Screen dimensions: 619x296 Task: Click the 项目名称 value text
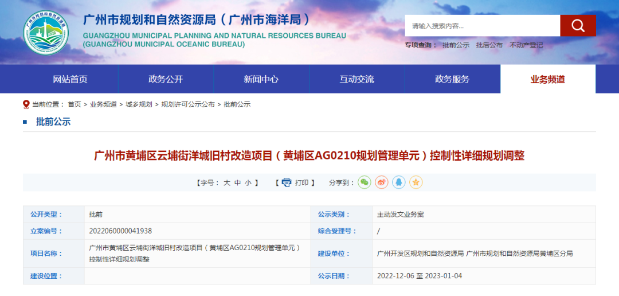point(195,254)
